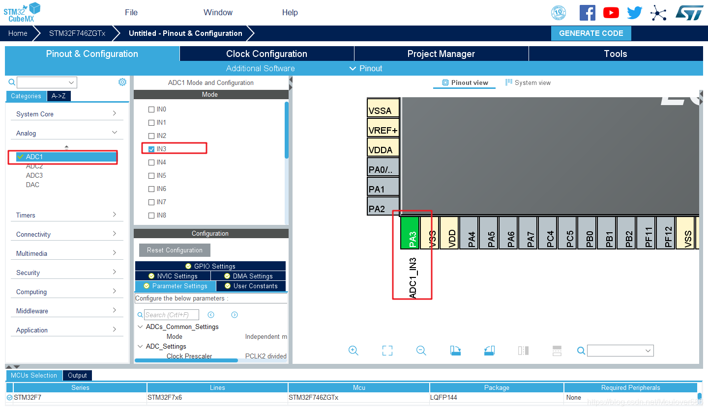Click the Mode panel vertical scrollbar
This screenshot has width=708, height=411.
click(x=287, y=130)
